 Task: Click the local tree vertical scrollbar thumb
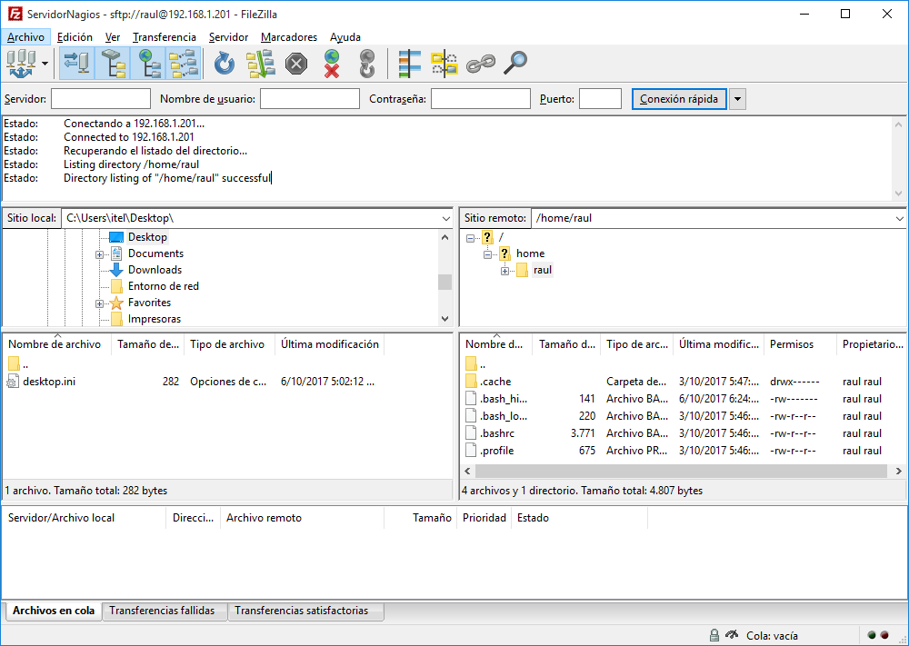click(445, 283)
